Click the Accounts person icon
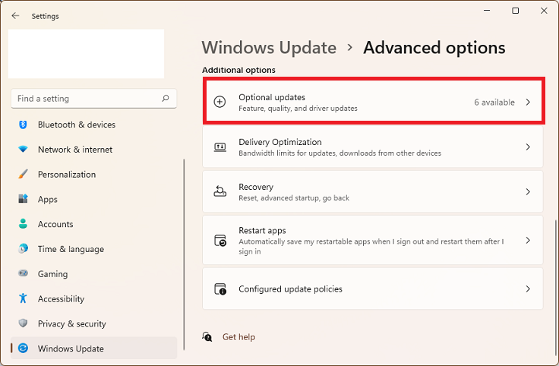Screen dimensions: 559x366 point(23,224)
